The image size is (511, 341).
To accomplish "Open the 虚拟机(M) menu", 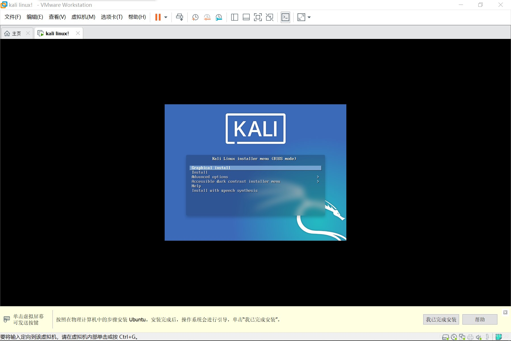I will pos(83,17).
